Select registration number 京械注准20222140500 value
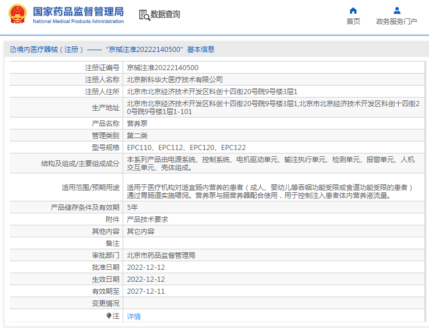This screenshot has height=328, width=429. click(x=163, y=67)
